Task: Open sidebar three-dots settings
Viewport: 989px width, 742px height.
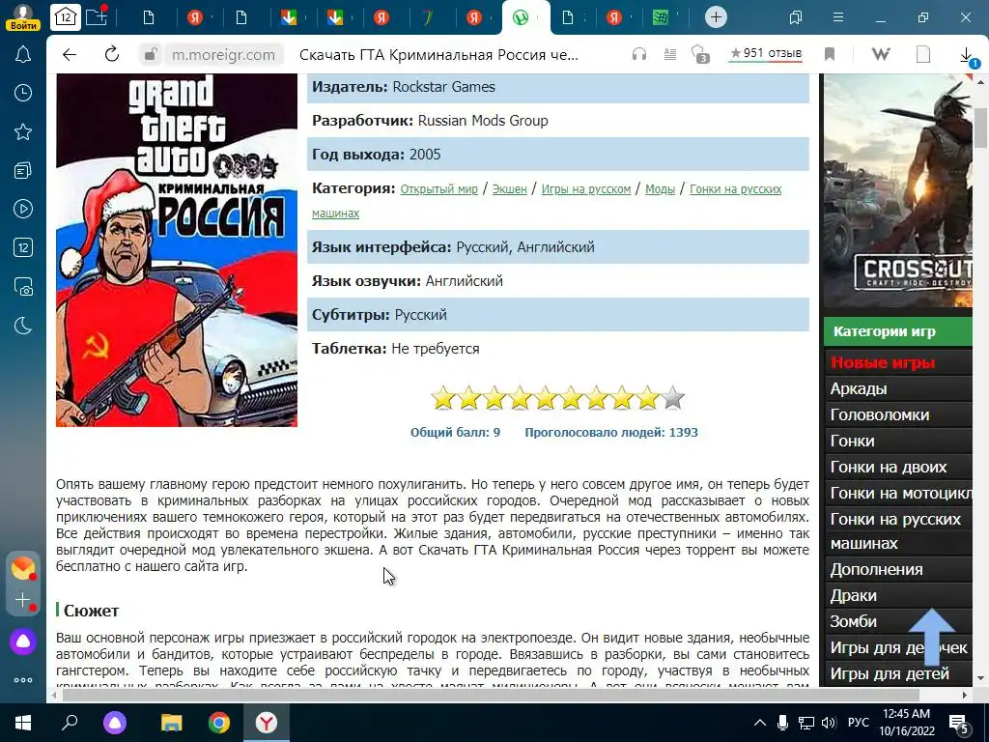Action: click(23, 680)
